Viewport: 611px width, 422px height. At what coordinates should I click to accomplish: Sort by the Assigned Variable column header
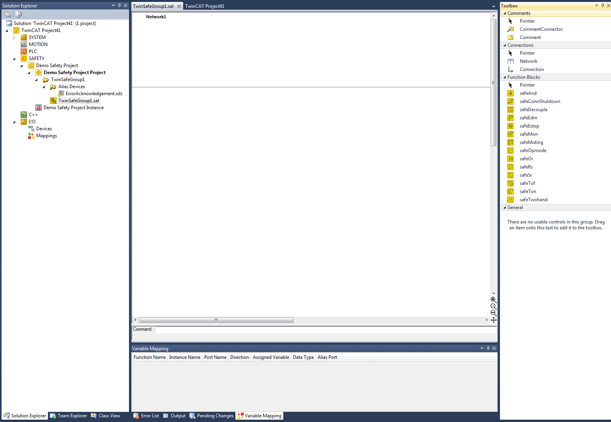pyautogui.click(x=271, y=357)
